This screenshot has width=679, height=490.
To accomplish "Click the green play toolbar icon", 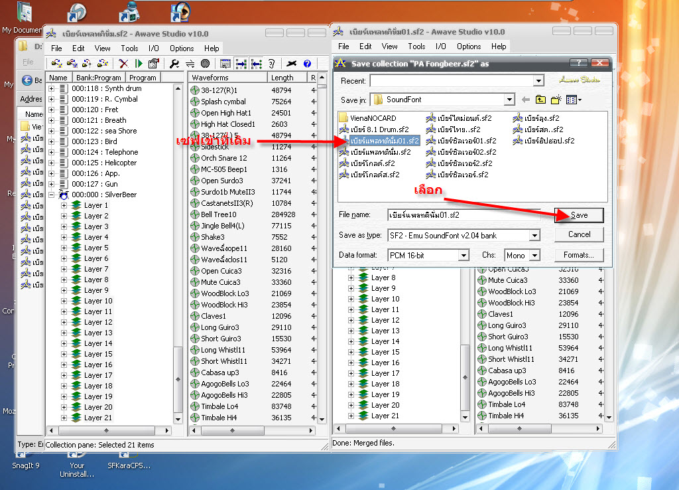I will (x=139, y=64).
